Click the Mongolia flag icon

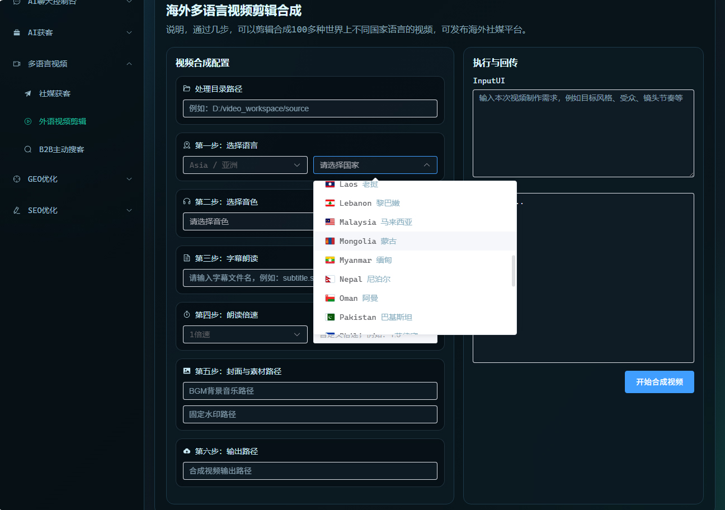point(330,241)
